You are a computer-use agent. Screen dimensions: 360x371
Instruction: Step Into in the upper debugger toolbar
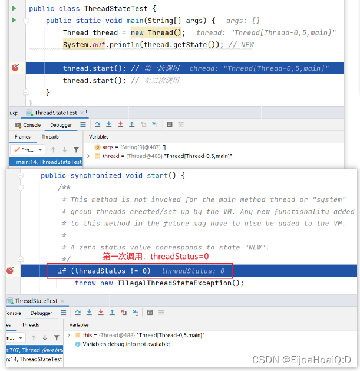pos(109,124)
